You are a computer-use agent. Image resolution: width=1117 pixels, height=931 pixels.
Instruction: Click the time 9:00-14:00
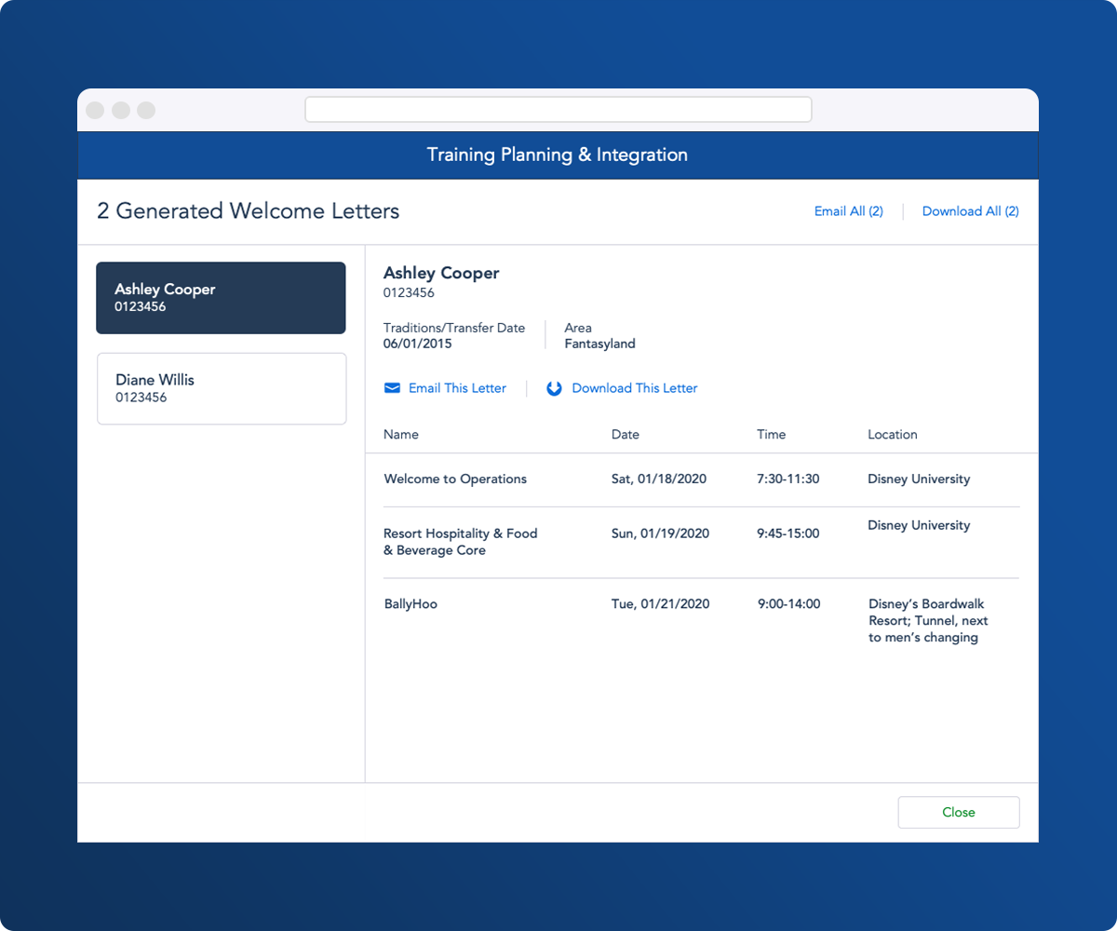tap(789, 604)
